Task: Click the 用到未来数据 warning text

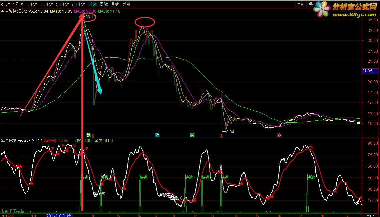Action: point(13,211)
